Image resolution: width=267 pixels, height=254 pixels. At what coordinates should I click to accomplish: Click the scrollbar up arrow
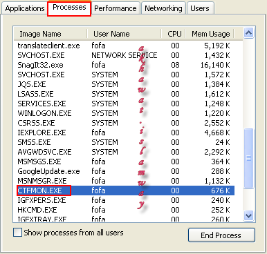[249, 33]
